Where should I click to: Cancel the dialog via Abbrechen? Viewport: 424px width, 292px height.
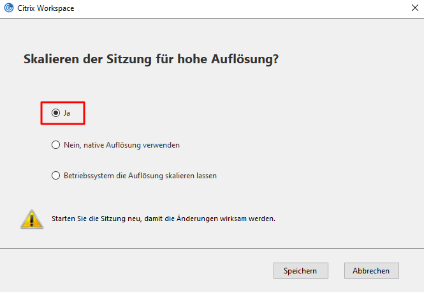(372, 271)
